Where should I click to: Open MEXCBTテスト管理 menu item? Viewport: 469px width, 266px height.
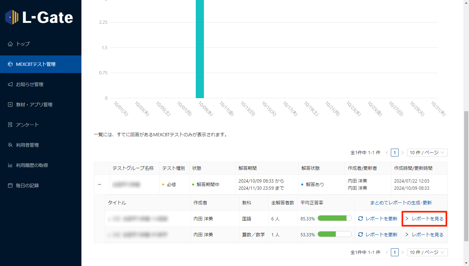click(36, 64)
